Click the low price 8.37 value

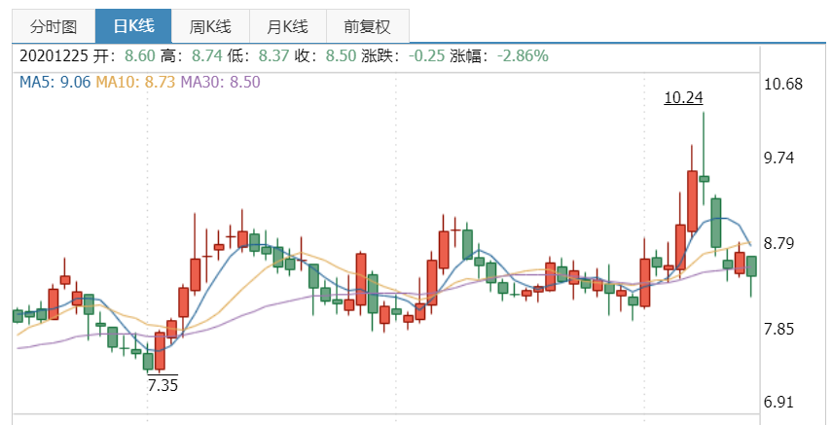coord(274,55)
